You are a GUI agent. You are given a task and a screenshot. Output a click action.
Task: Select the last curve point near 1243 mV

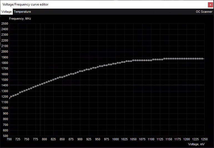click(x=202, y=59)
